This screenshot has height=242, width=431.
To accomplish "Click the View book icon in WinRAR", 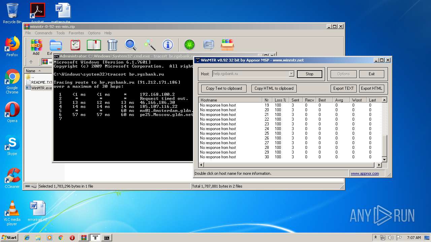I will (x=94, y=45).
